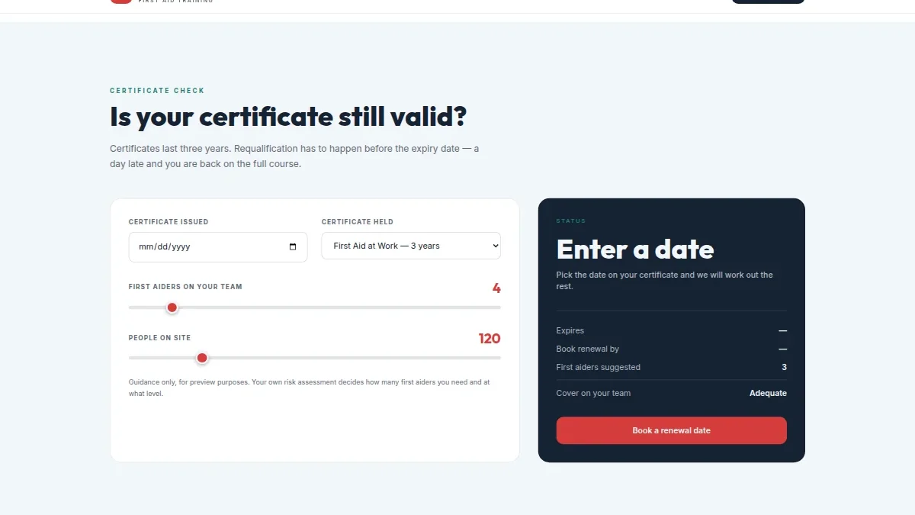Click the First aiders suggested row
Viewport: 915px width, 515px height.
[671, 367]
